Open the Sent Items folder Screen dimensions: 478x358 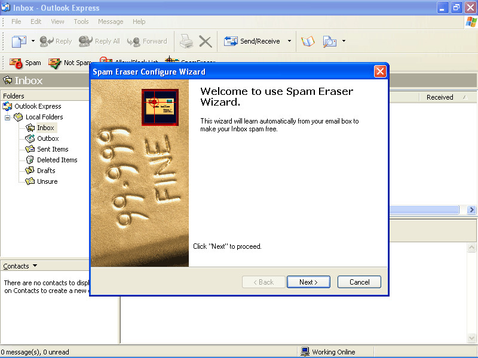pyautogui.click(x=53, y=149)
